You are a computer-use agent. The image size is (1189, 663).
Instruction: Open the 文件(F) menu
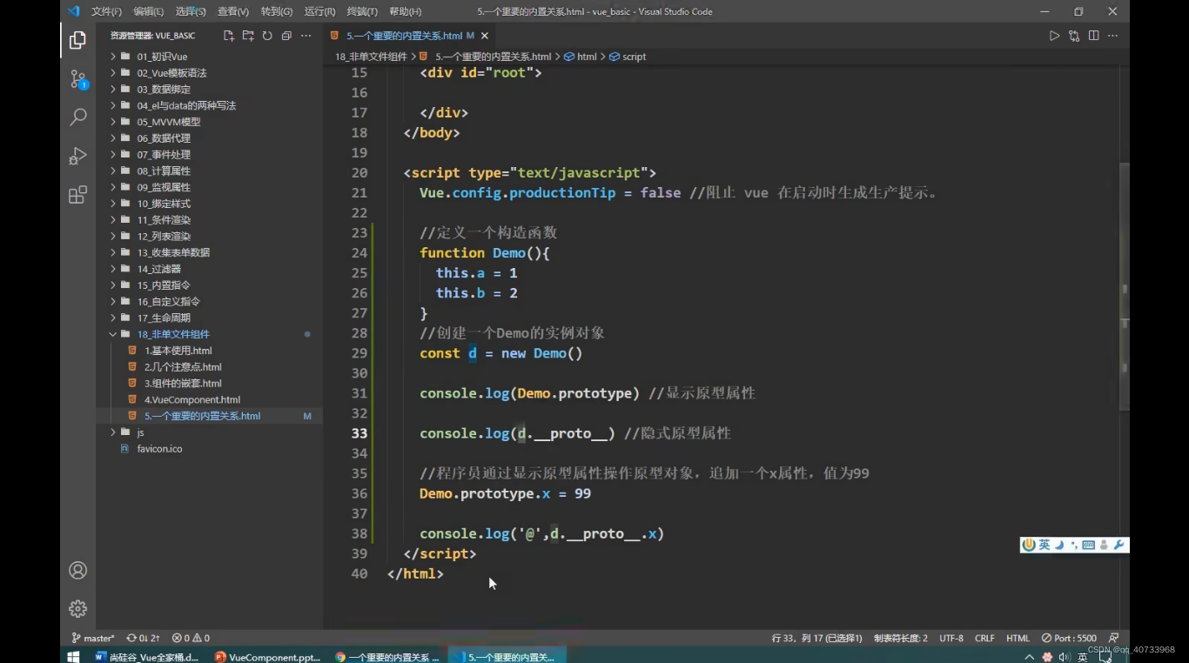106,11
